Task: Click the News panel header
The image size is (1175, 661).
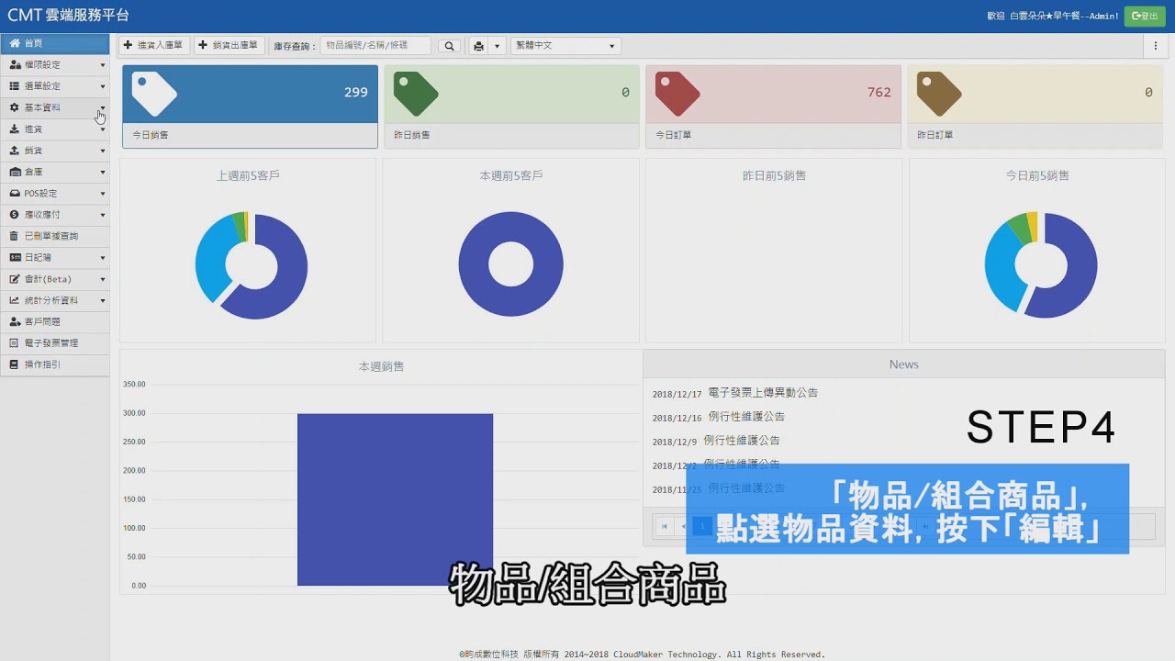Action: [904, 364]
